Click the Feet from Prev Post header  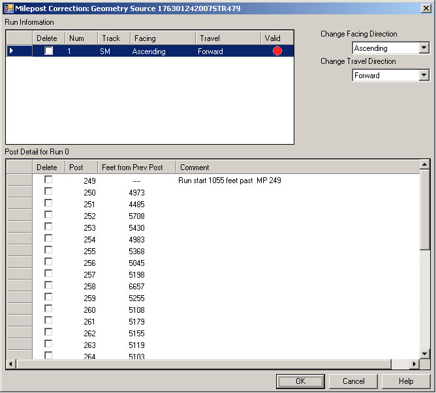[136, 167]
